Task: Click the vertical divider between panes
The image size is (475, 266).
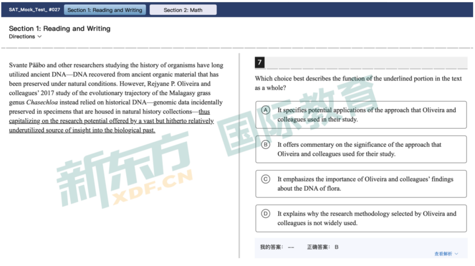Action: point(240,154)
